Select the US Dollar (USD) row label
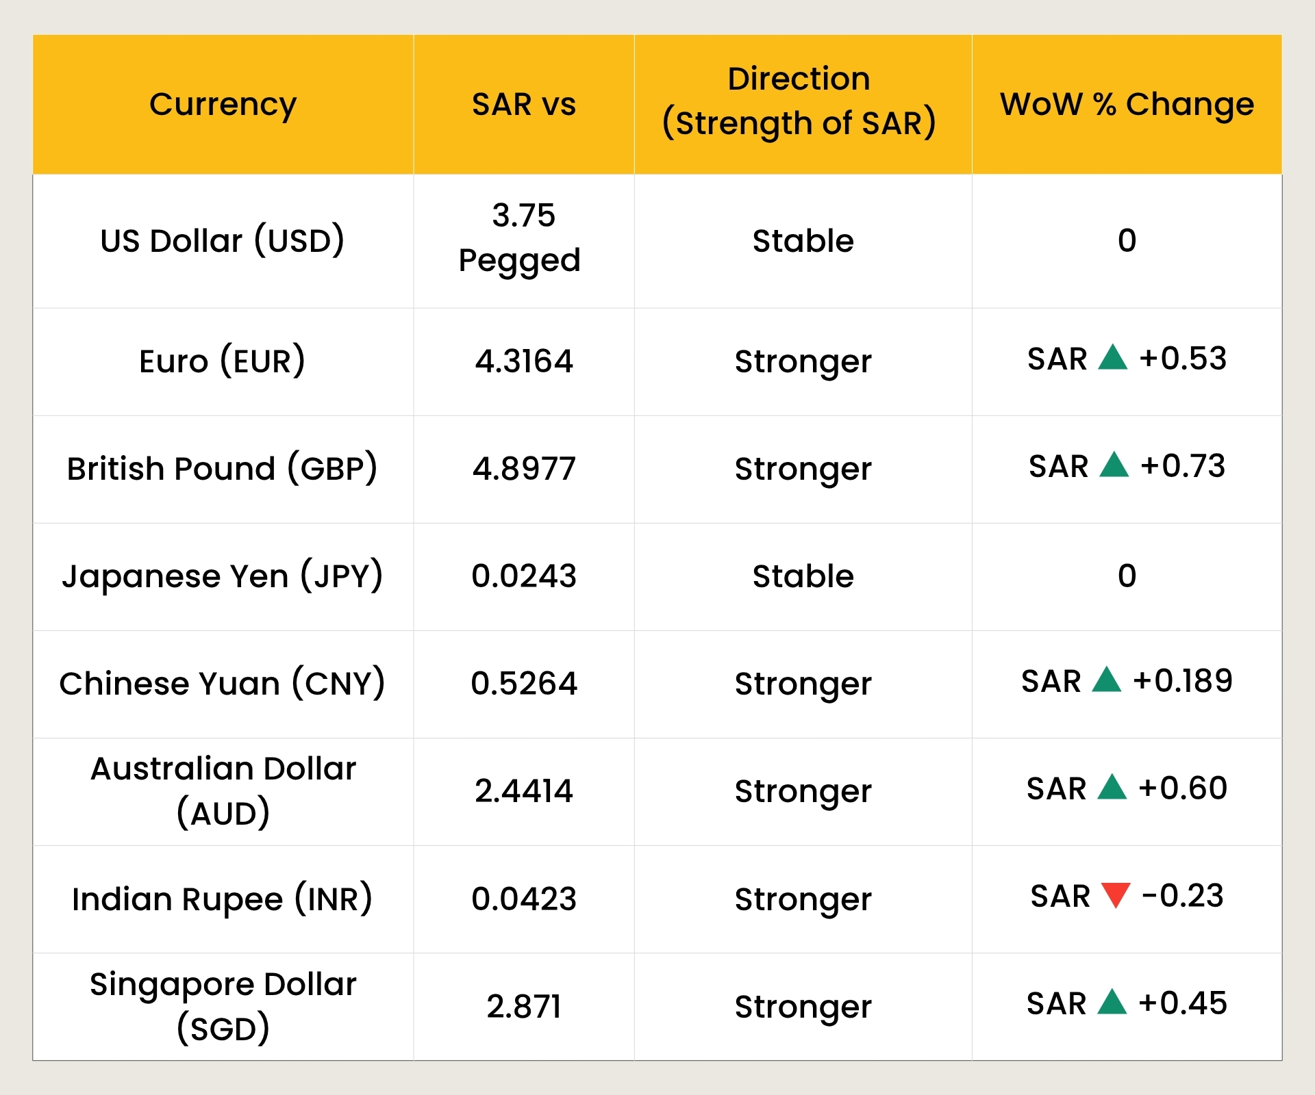 tap(223, 241)
